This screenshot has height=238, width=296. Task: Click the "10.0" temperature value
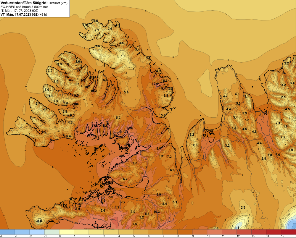pos(87,87)
